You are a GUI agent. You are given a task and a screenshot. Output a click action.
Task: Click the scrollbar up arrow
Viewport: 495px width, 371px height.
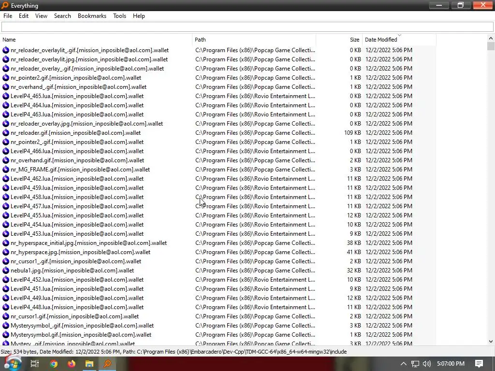(x=491, y=38)
